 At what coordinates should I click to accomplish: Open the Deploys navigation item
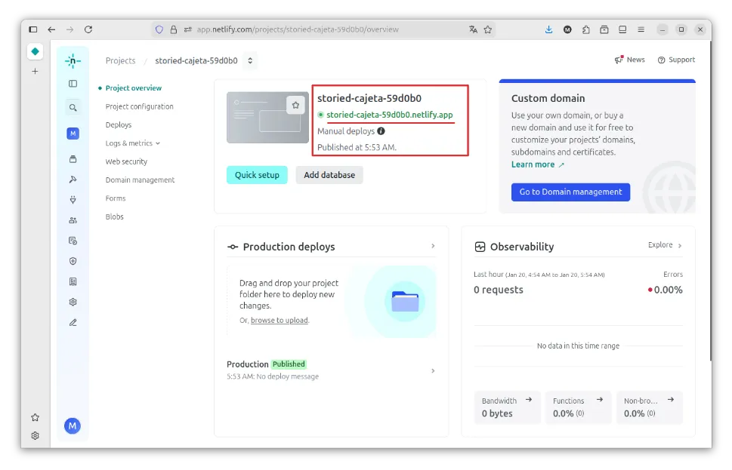(x=119, y=125)
